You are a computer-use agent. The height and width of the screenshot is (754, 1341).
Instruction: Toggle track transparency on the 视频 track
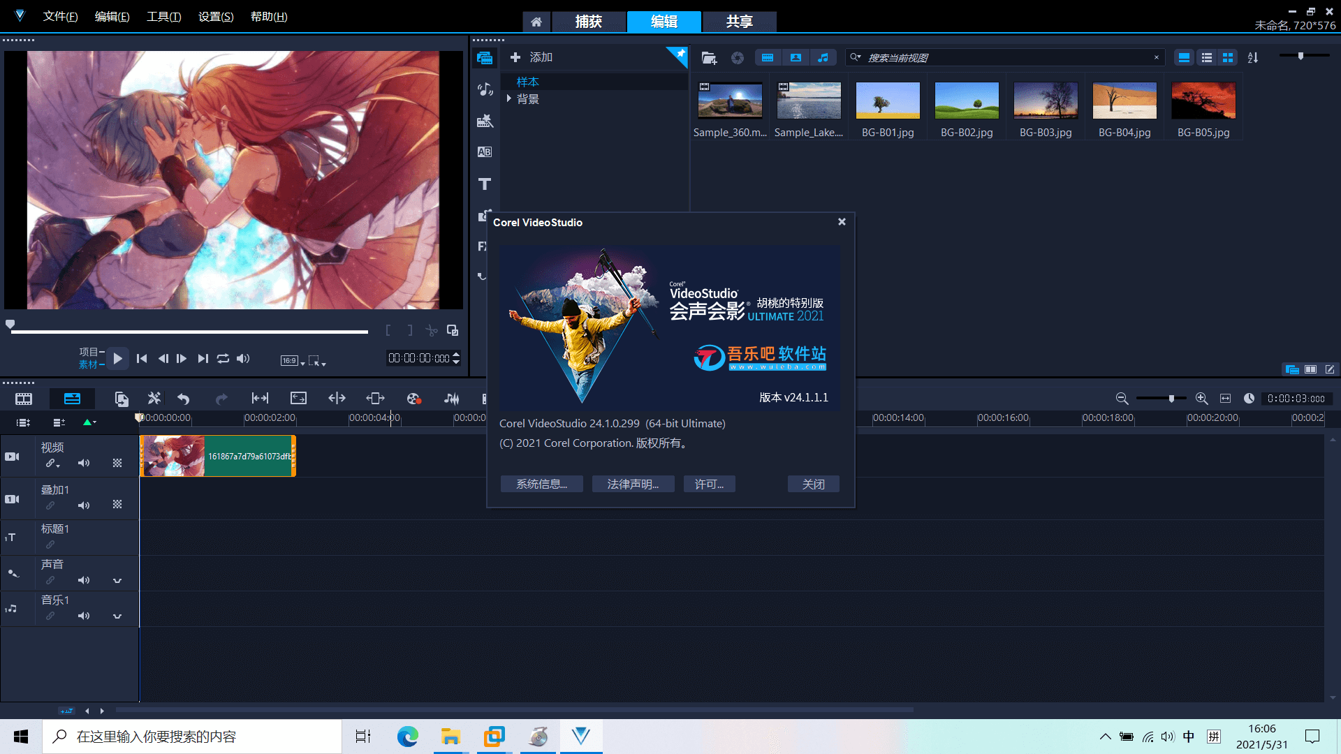click(117, 463)
